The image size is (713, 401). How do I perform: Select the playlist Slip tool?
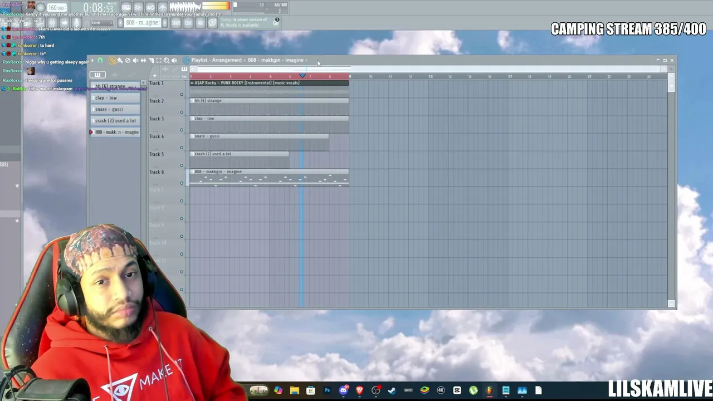click(143, 60)
